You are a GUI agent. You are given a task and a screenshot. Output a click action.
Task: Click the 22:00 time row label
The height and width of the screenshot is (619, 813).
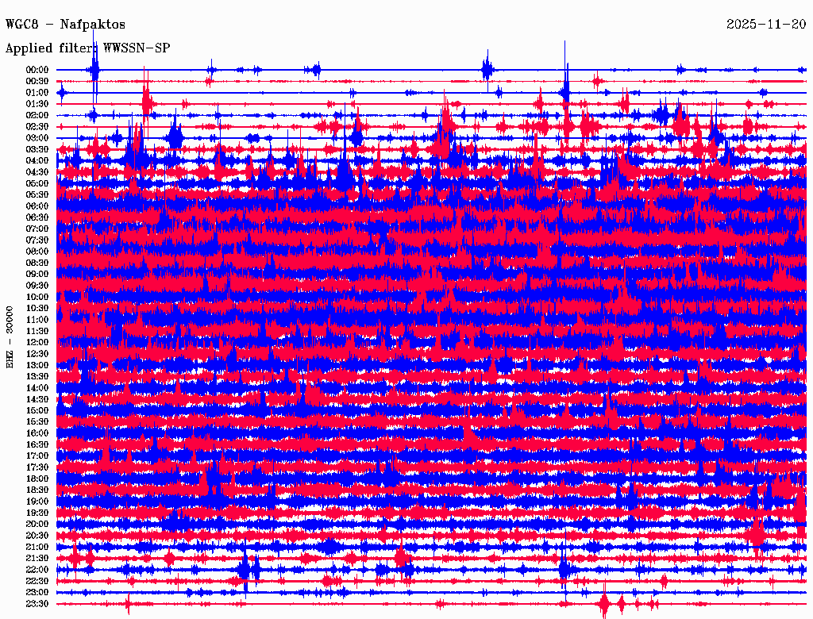click(x=37, y=570)
